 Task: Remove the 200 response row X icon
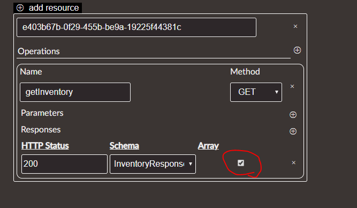click(294, 162)
